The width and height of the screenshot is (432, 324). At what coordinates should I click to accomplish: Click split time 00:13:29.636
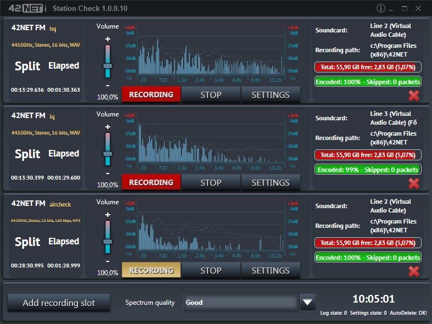(27, 90)
